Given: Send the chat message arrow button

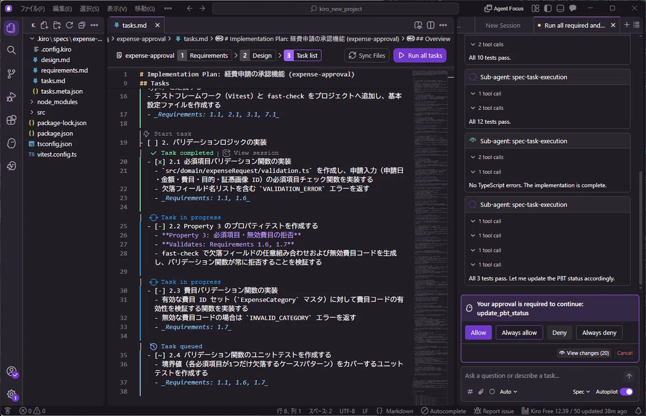Looking at the screenshot, I should (x=629, y=376).
